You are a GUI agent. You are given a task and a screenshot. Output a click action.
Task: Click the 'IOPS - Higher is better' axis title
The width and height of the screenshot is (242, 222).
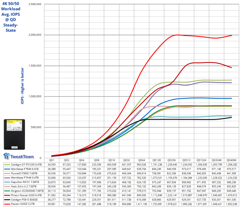pyautogui.click(x=22, y=86)
